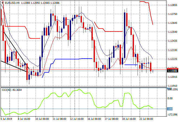Click the CCI -100 level label

point(170,109)
